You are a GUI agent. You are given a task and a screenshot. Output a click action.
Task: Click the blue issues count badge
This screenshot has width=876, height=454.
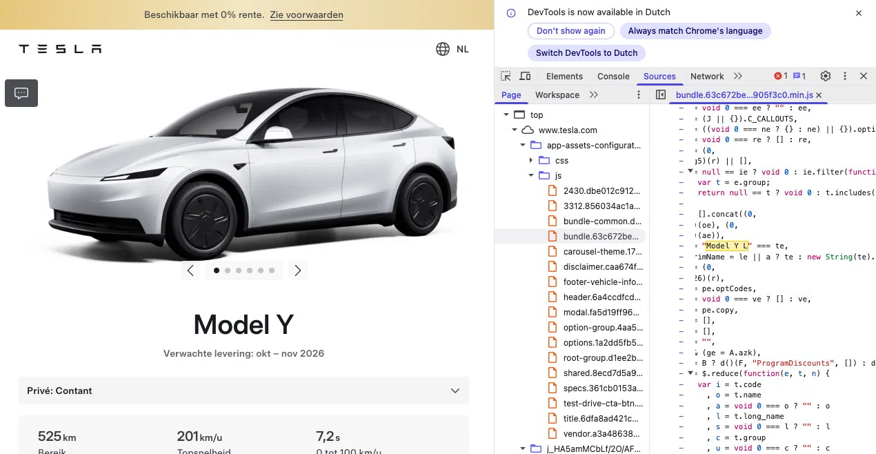point(799,76)
